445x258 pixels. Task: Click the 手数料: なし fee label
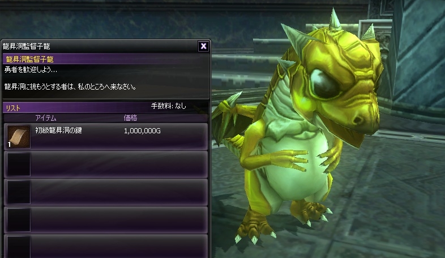tap(169, 106)
